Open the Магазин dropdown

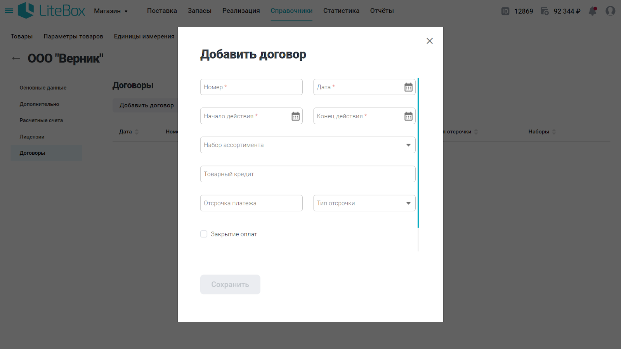[111, 11]
